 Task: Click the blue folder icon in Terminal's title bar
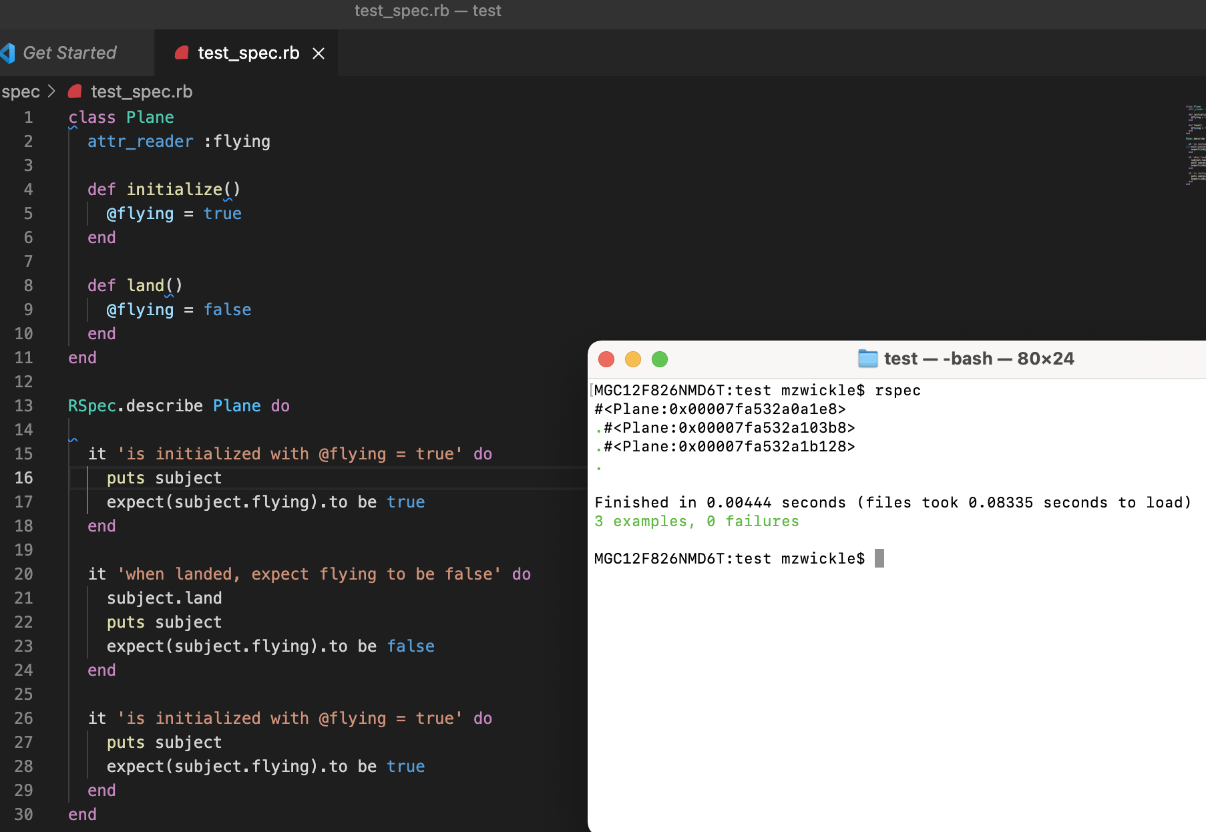pos(867,359)
